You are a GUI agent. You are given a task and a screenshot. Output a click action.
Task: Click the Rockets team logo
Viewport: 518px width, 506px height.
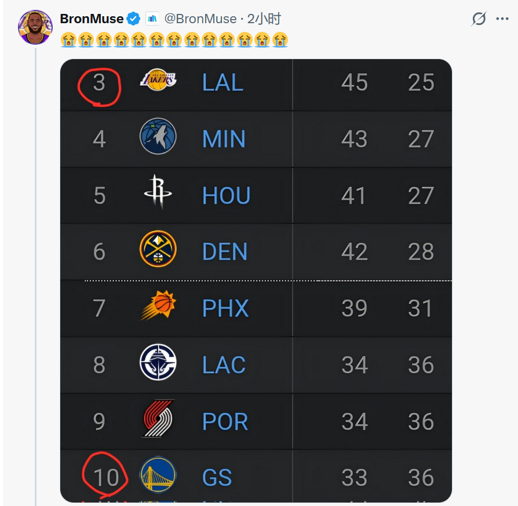click(x=158, y=192)
